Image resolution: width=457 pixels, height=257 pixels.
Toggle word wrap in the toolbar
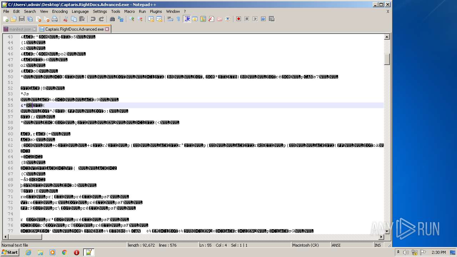[170, 19]
